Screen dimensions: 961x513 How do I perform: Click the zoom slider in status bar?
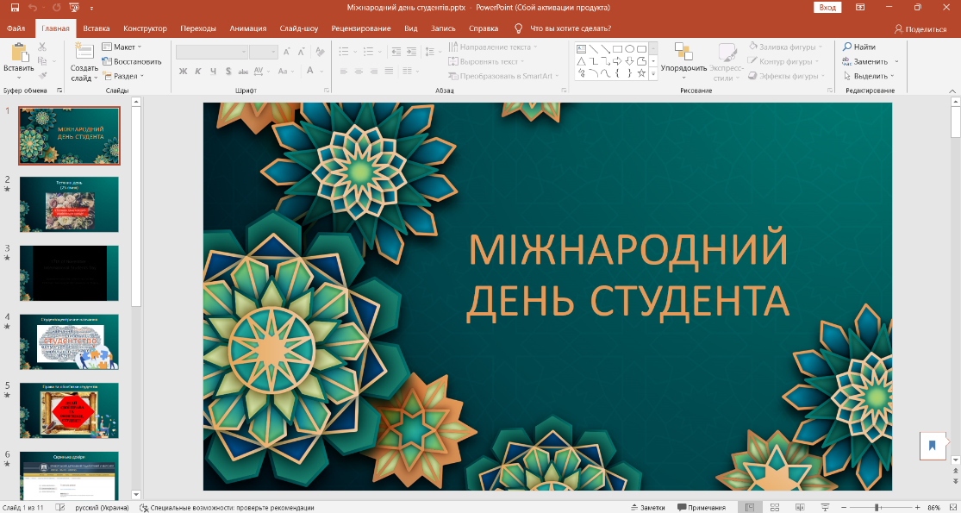[877, 508]
